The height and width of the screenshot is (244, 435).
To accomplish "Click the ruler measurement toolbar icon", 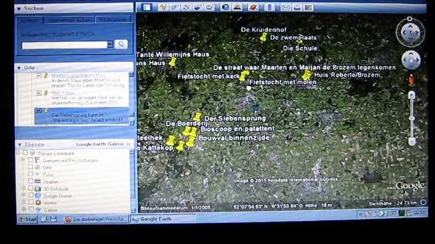I will pyautogui.click(x=269, y=7).
